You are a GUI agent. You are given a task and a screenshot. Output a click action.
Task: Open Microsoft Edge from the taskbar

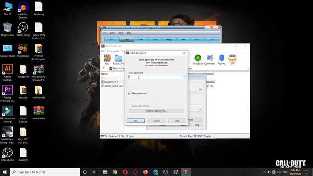click(156, 172)
